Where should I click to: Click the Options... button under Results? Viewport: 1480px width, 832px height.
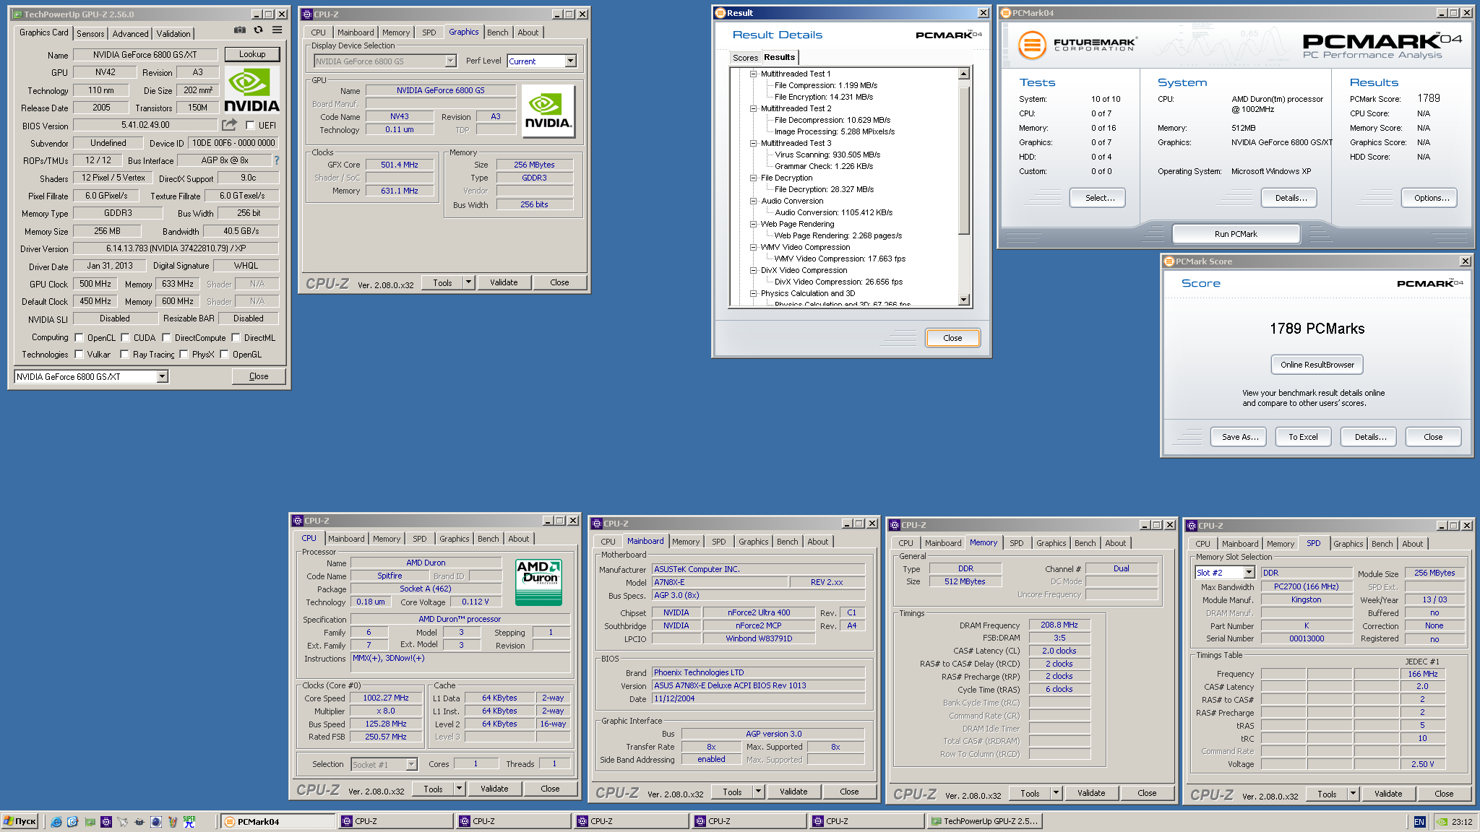click(1431, 198)
